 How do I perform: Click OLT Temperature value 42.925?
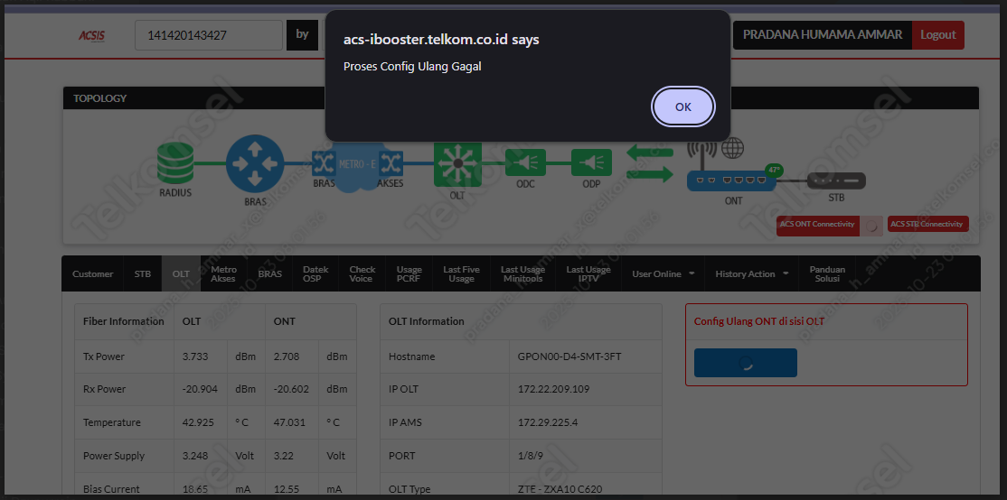197,422
